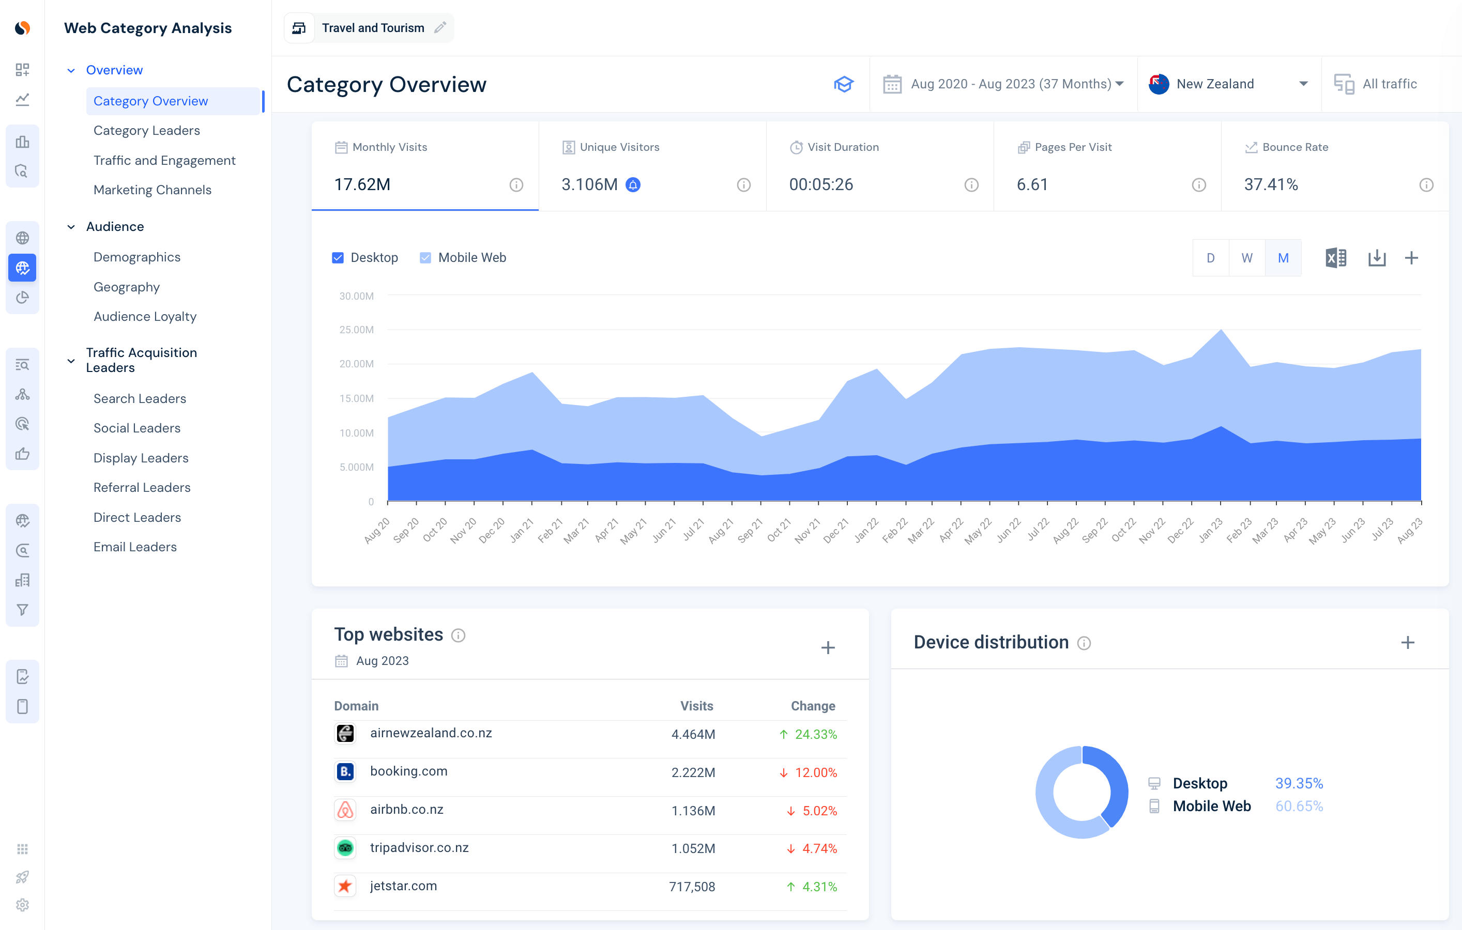Open airnewzealand.co.nz domain link
This screenshot has height=930, width=1462.
(431, 733)
